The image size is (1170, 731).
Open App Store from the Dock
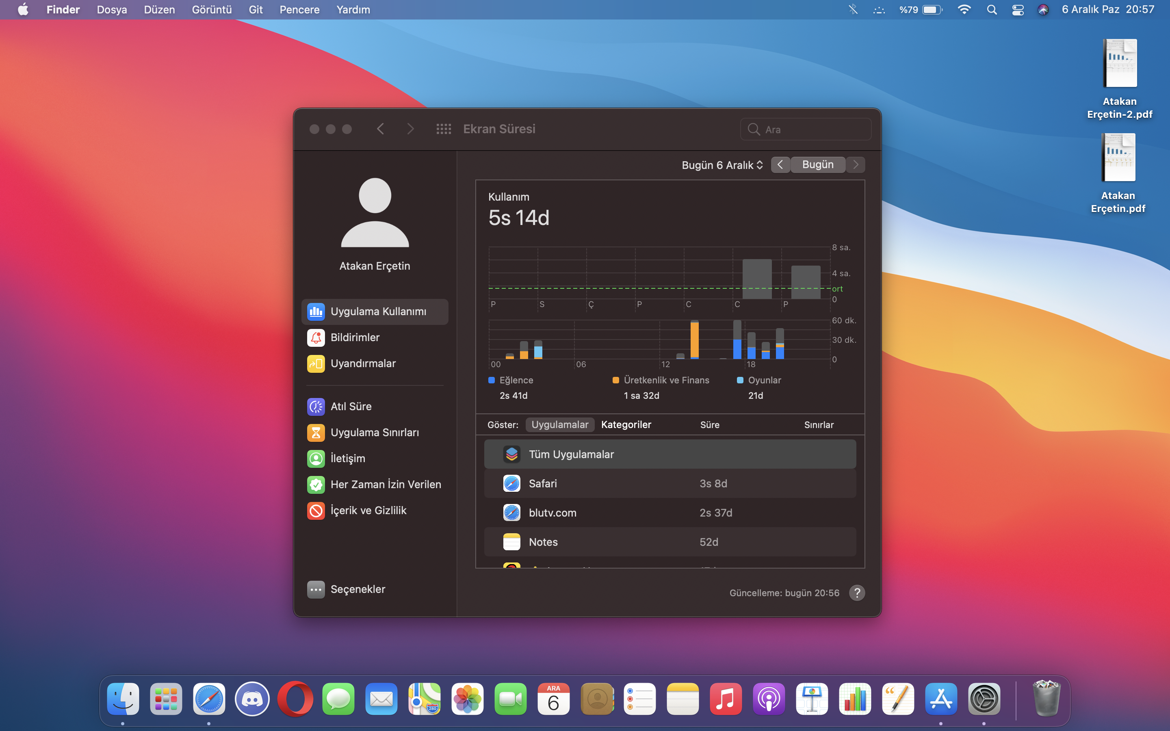[941, 699]
